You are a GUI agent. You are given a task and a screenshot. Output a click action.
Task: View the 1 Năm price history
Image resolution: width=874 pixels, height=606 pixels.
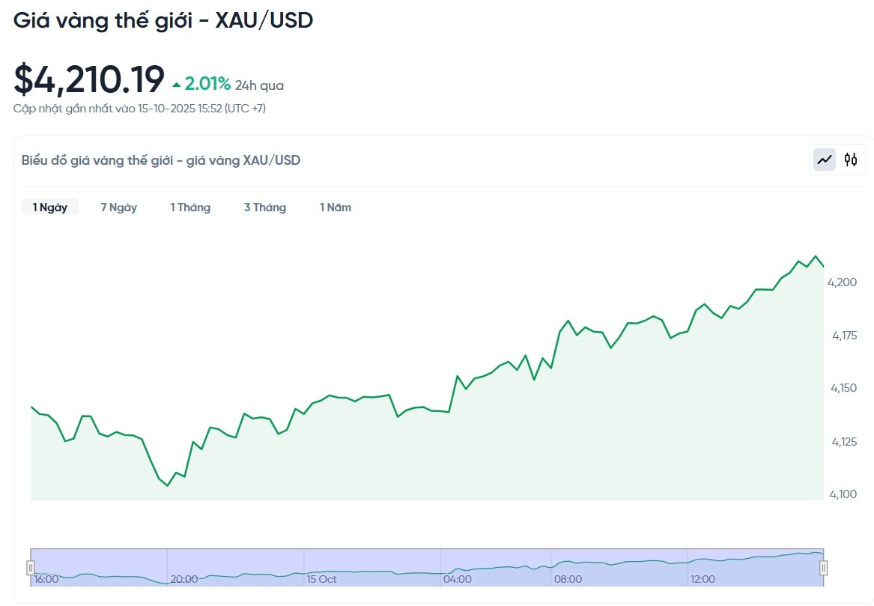pos(336,207)
